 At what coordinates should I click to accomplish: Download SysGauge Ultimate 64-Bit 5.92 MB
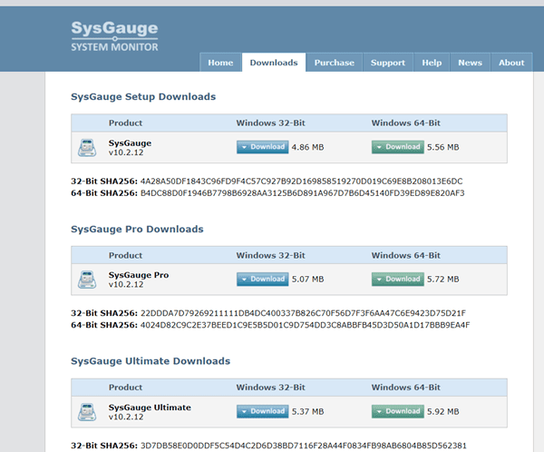[x=398, y=411]
